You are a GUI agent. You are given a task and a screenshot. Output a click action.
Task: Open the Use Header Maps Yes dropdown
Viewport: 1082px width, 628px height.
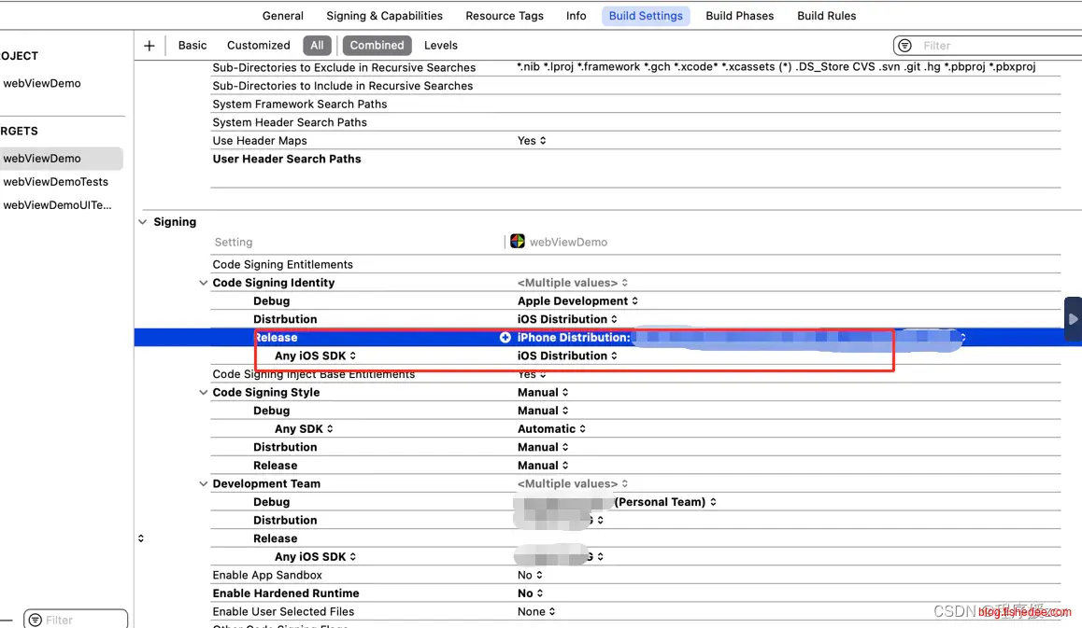pos(532,141)
